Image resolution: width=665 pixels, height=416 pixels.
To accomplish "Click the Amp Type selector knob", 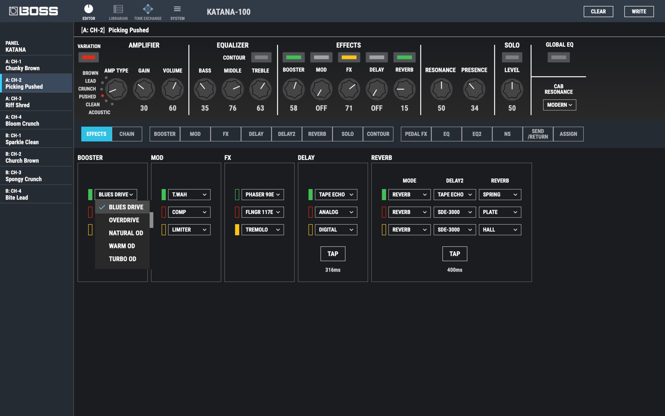I will point(116,89).
